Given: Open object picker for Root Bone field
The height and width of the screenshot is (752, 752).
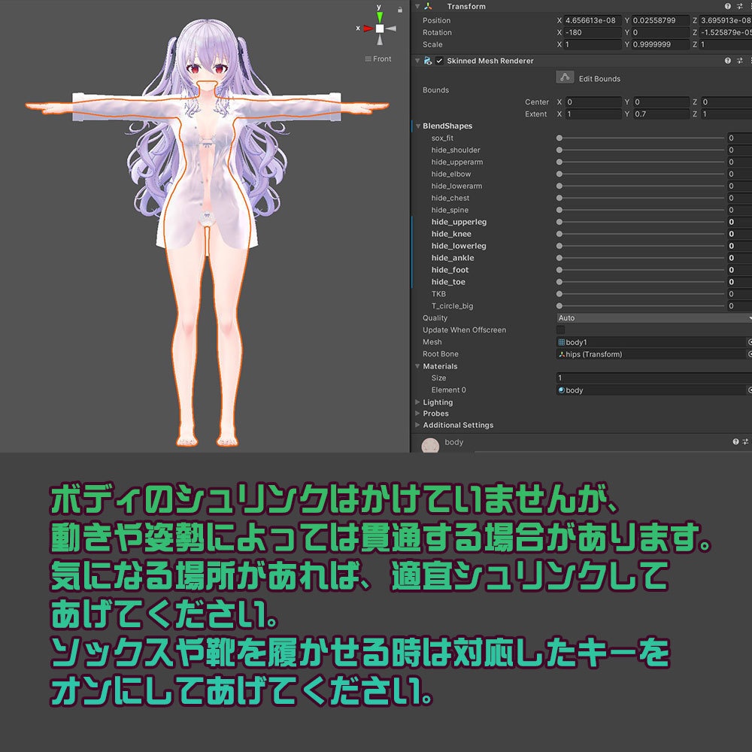Looking at the screenshot, I should click(x=749, y=354).
